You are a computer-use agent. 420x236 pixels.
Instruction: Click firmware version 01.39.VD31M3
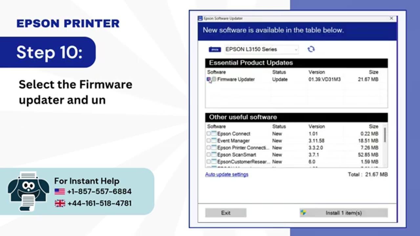click(325, 79)
